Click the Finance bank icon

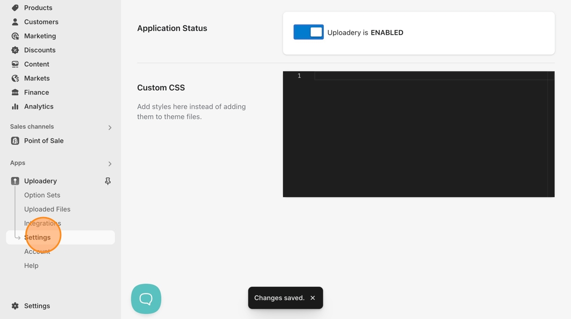(x=15, y=92)
